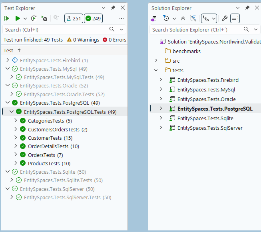Expand EntitySpaces.Tests.Oracle.Tests (52) node

pos(12,94)
